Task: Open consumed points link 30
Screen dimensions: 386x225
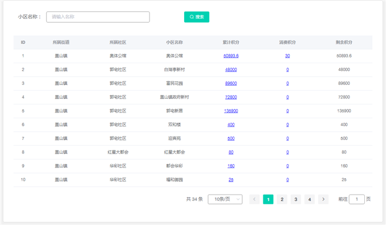Action: tap(287, 56)
